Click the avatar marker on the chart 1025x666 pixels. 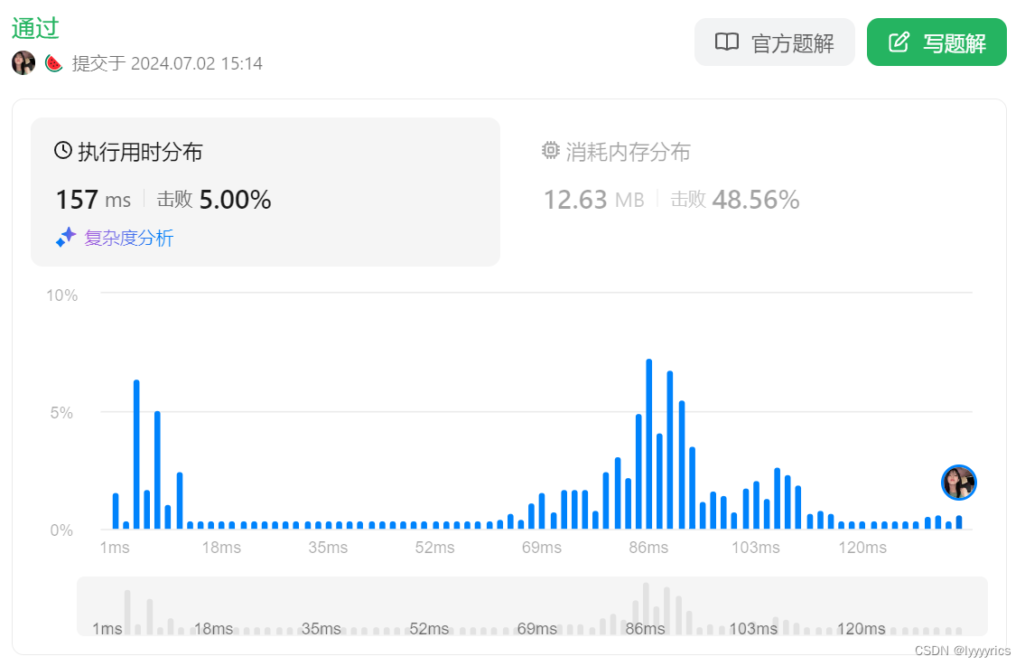pyautogui.click(x=959, y=483)
